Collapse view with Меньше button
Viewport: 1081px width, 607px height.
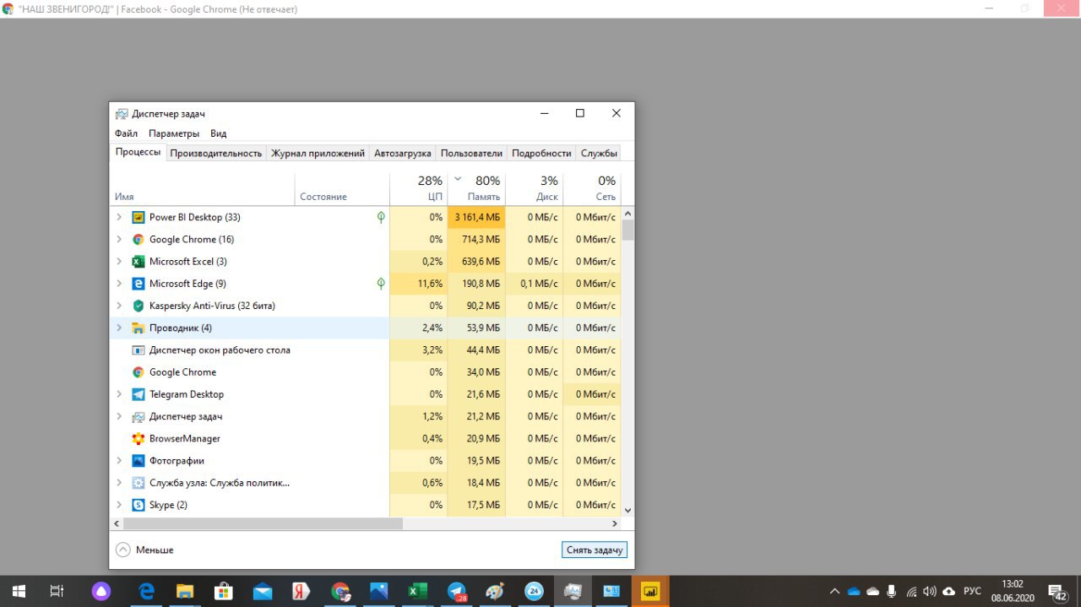[x=144, y=550]
